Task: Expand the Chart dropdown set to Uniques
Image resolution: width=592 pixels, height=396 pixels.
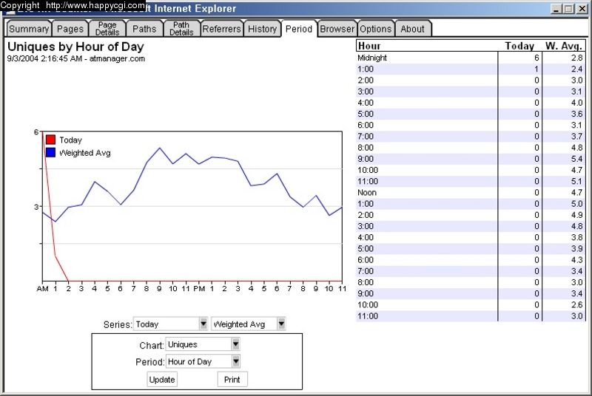Action: coord(203,344)
